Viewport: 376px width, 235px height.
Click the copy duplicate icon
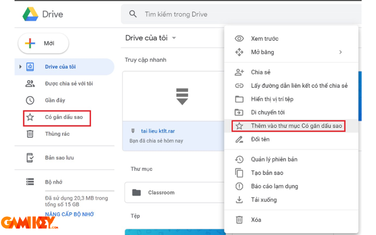[x=239, y=173]
